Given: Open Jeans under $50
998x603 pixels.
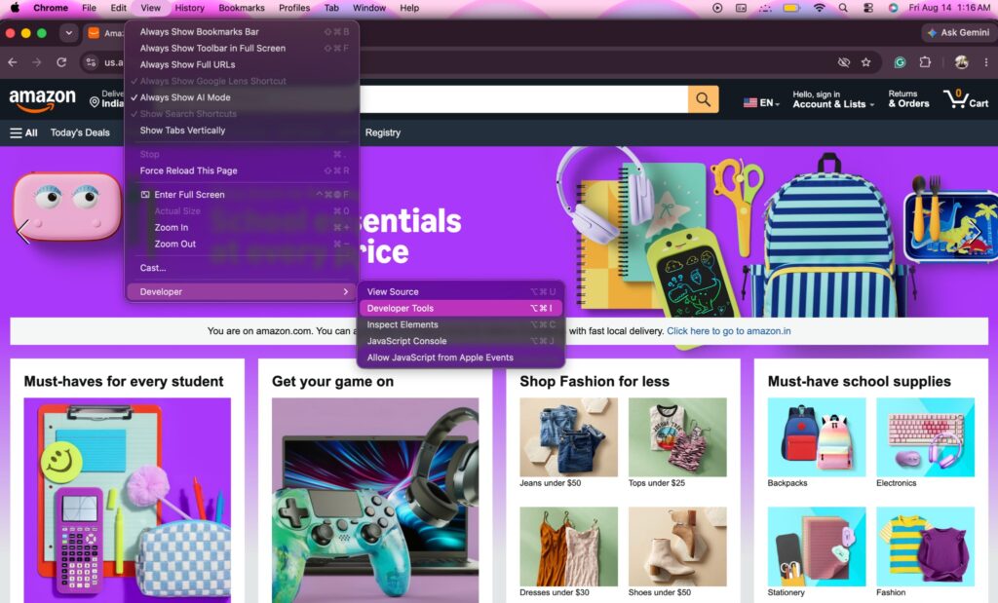Looking at the screenshot, I should pyautogui.click(x=568, y=437).
